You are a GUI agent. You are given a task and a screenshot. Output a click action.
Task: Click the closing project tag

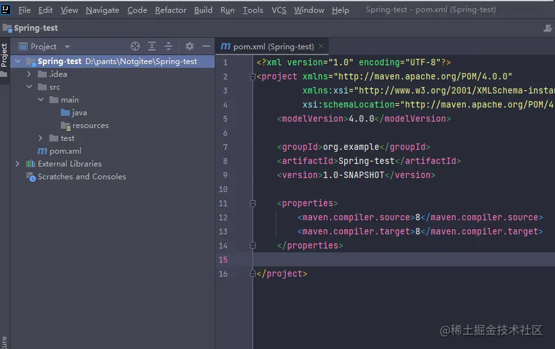point(282,273)
